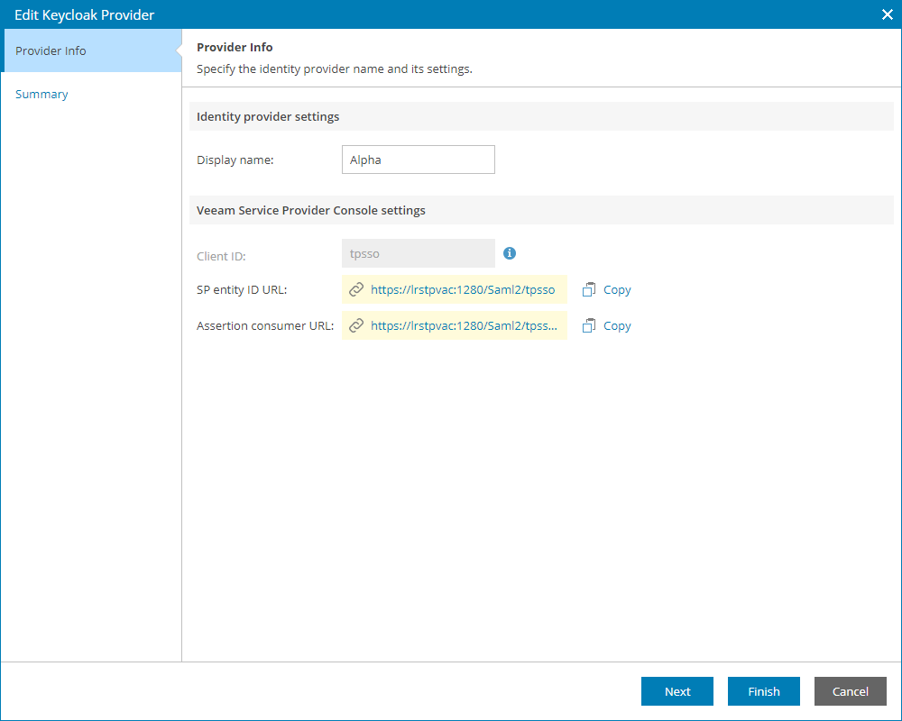Screen dimensions: 902x721
Task: Cancel editing the provider
Action: click(x=851, y=691)
